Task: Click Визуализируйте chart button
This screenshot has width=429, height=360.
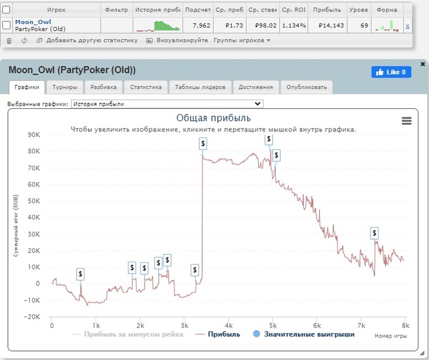Action: tap(177, 40)
